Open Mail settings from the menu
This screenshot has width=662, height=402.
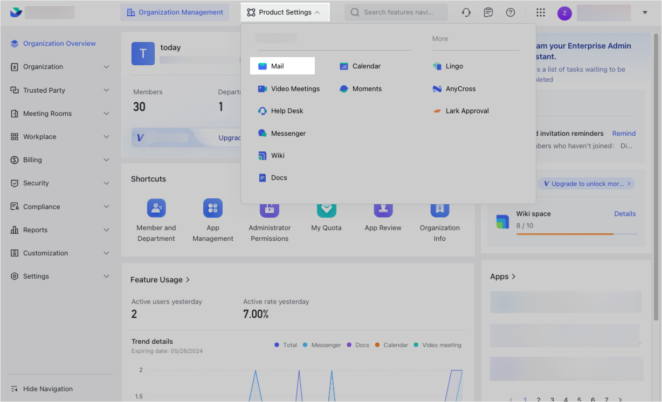282,65
